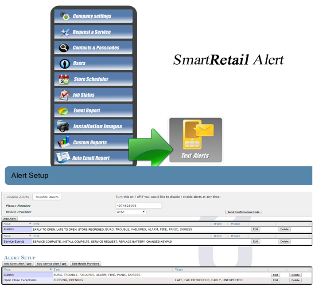Click the Contacts & Passcodes magnifier icon
Image resolution: width=315 pixels, height=287 pixels.
(x=64, y=47)
